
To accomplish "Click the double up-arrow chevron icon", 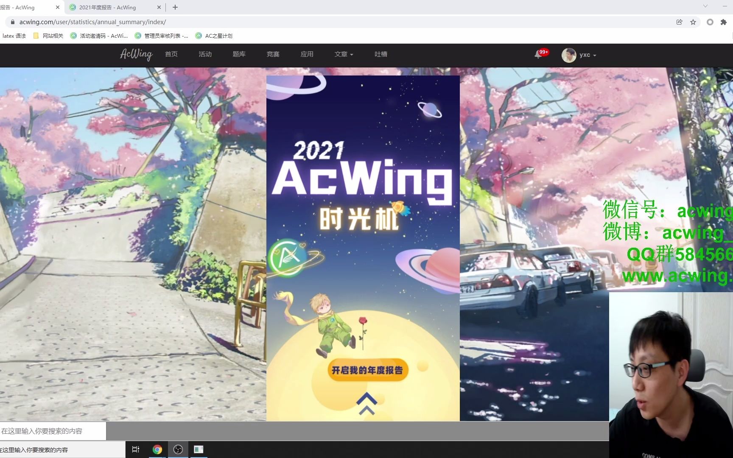I will coord(366,403).
